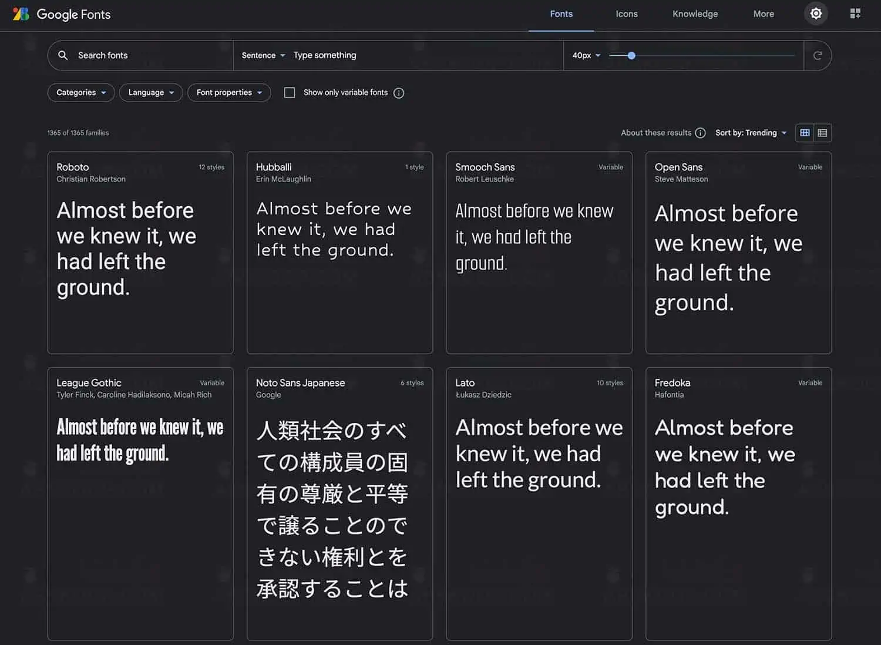Switch to the Icons tab
Viewport: 881px width, 645px height.
[626, 14]
